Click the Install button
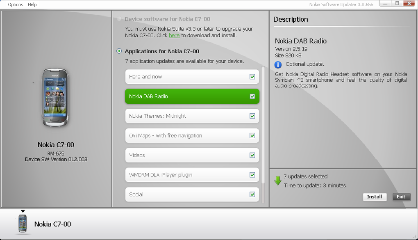418x240 pixels. tap(375, 197)
